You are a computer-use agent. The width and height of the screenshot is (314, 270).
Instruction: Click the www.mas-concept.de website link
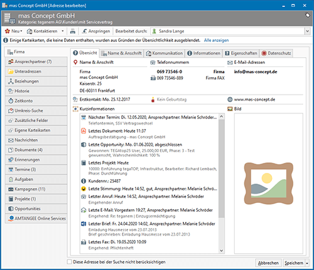click(x=254, y=100)
